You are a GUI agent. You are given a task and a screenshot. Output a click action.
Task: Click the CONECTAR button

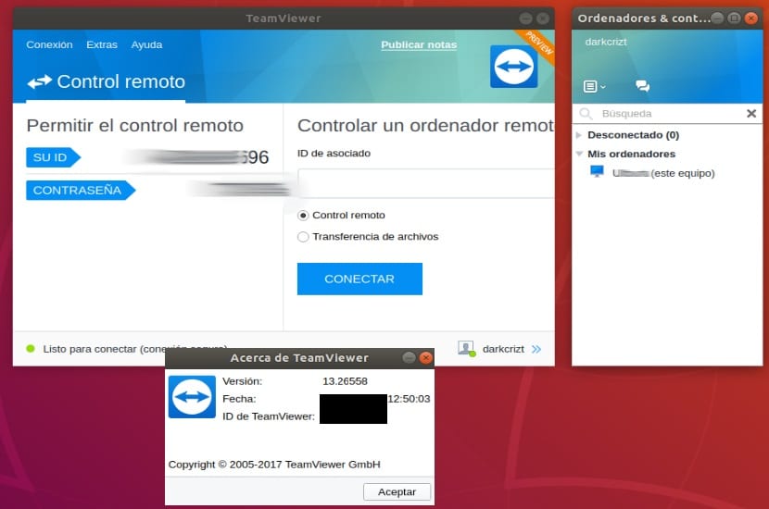click(359, 279)
